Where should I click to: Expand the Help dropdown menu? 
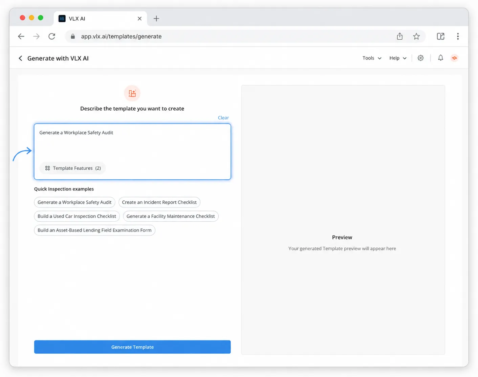pos(398,58)
